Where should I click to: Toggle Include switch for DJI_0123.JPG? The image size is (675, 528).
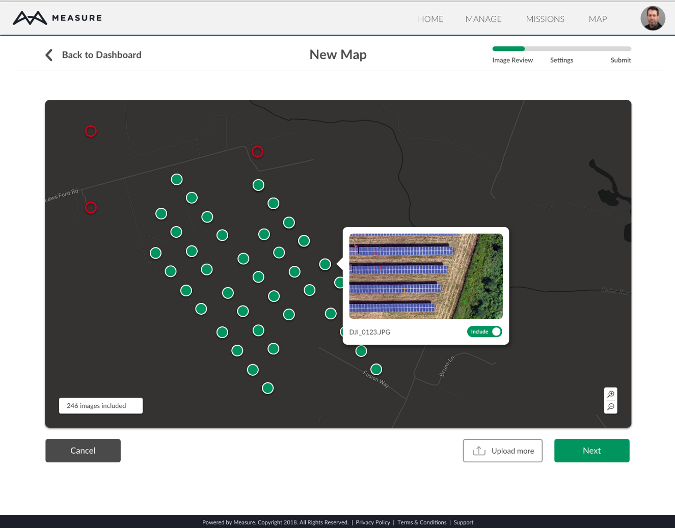coord(484,332)
